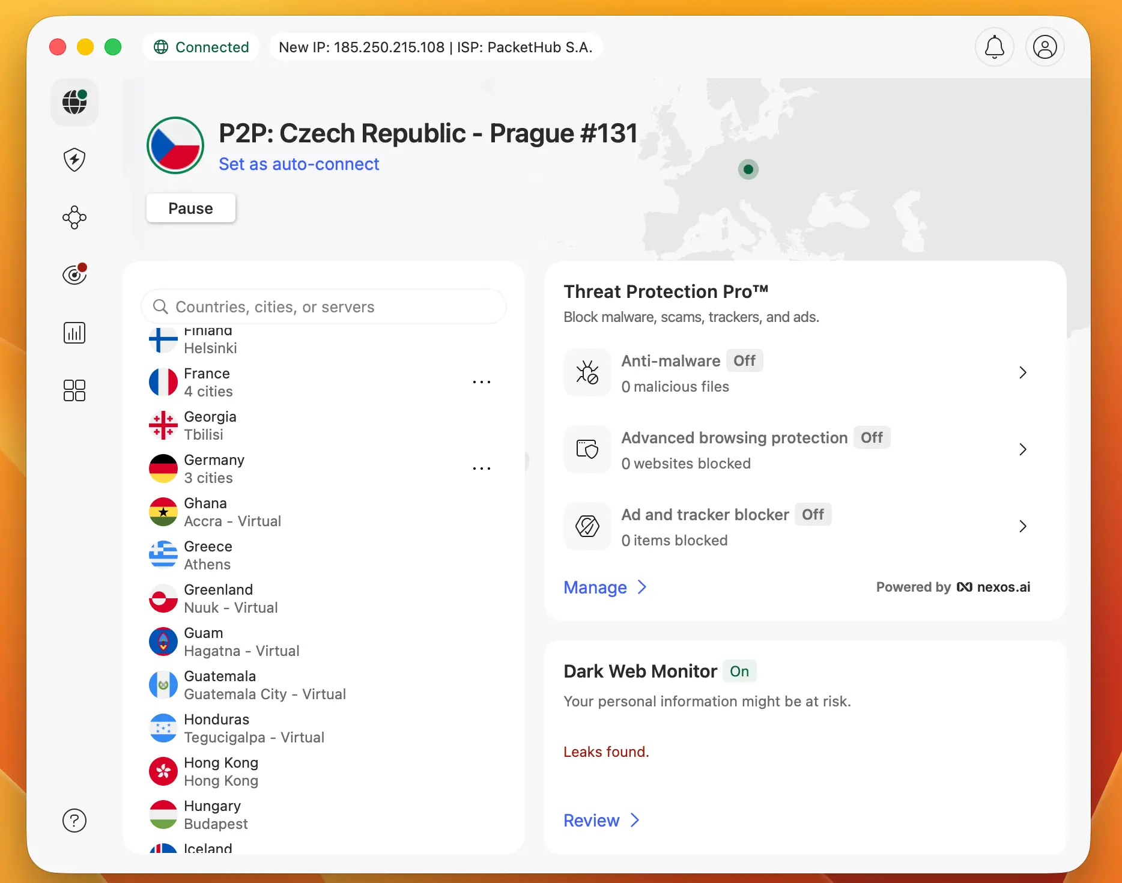This screenshot has height=883, width=1122.
Task: Click the Set as auto-connect link
Action: tap(299, 164)
